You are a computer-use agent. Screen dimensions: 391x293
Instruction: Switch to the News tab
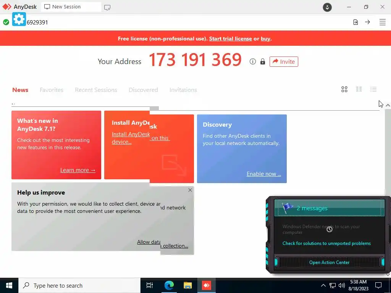(x=20, y=90)
